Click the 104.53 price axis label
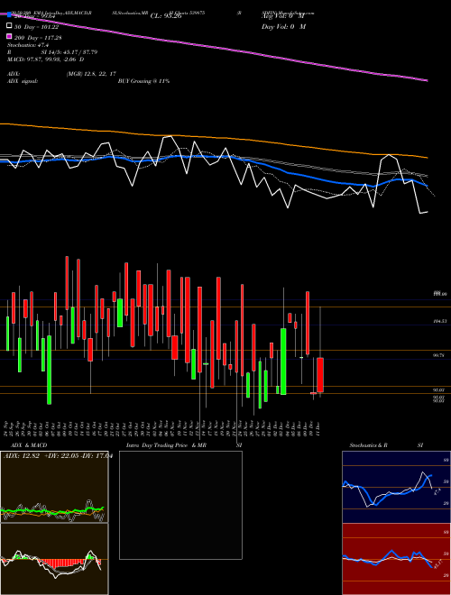Image resolution: width=451 pixels, height=595 pixels. click(439, 322)
